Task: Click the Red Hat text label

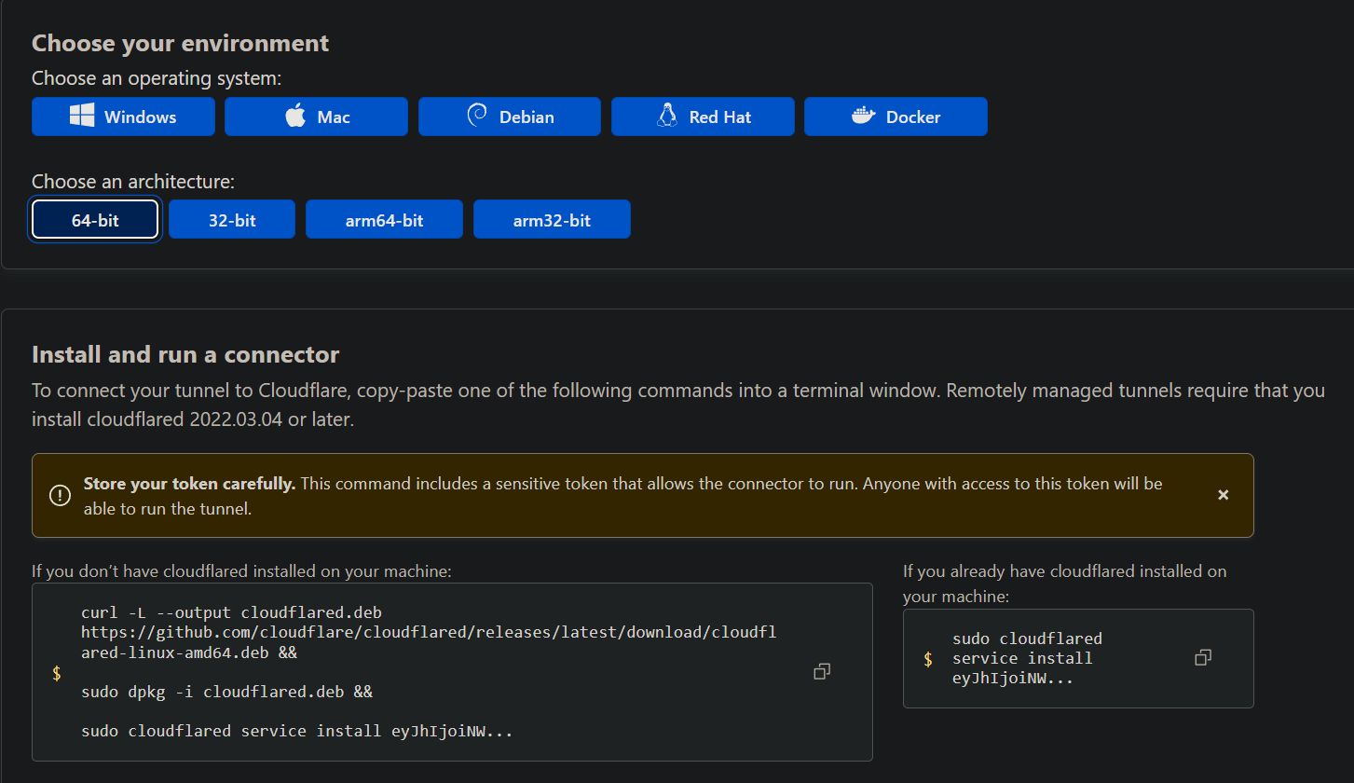Action: click(x=720, y=117)
